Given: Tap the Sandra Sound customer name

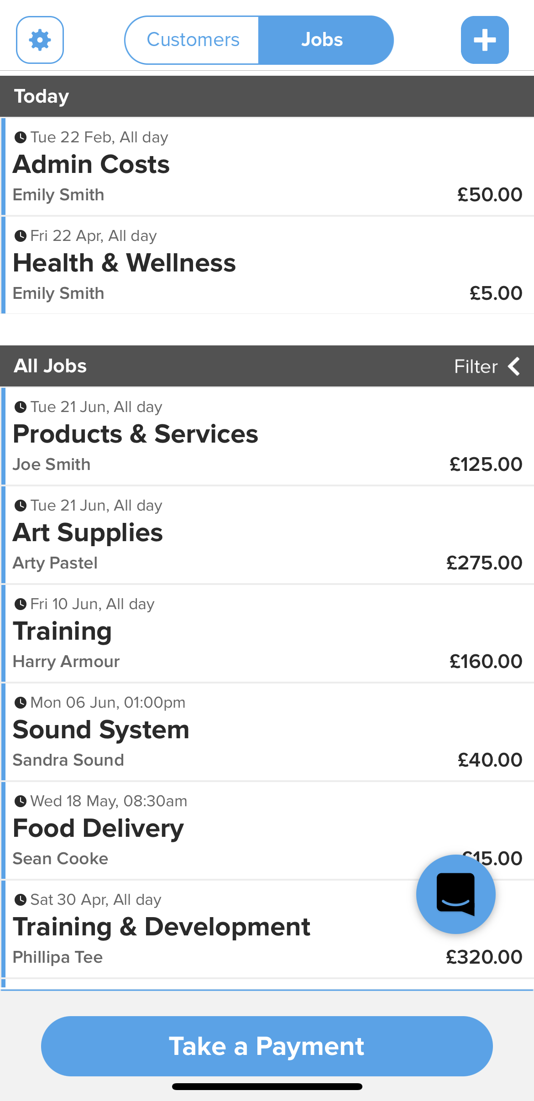Looking at the screenshot, I should coord(68,760).
